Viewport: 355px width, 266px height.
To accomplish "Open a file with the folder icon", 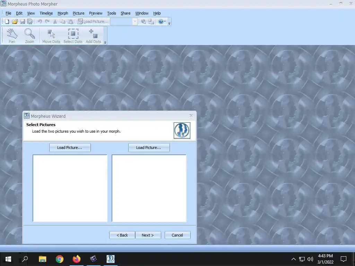I will 15,21.
